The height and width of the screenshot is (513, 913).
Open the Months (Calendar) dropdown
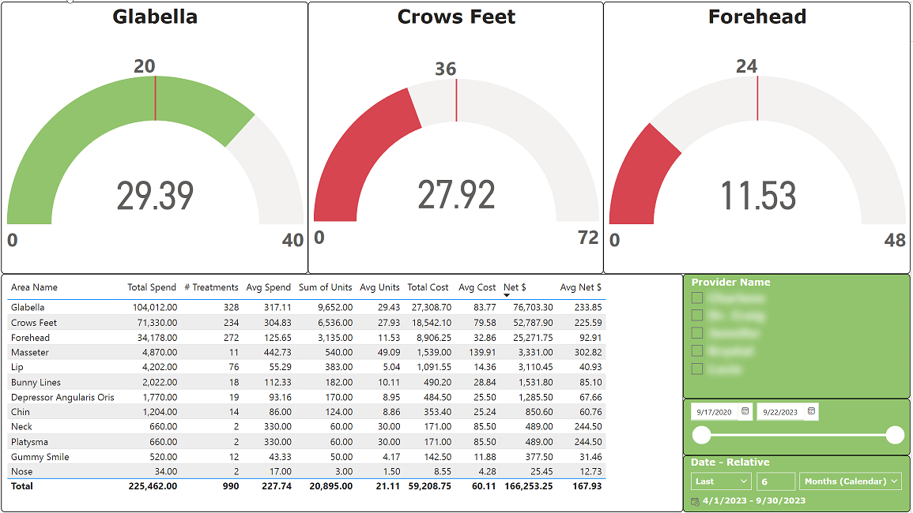(x=851, y=481)
